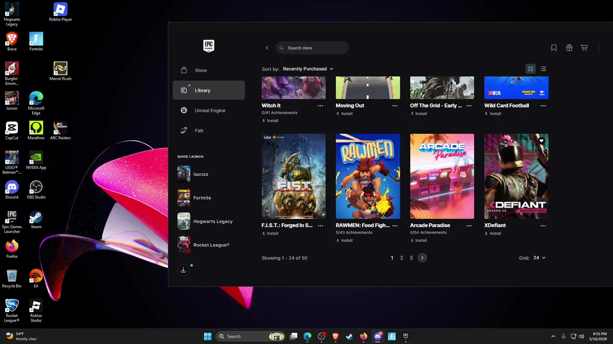Open the gift redeem icon
The width and height of the screenshot is (613, 344).
click(569, 48)
